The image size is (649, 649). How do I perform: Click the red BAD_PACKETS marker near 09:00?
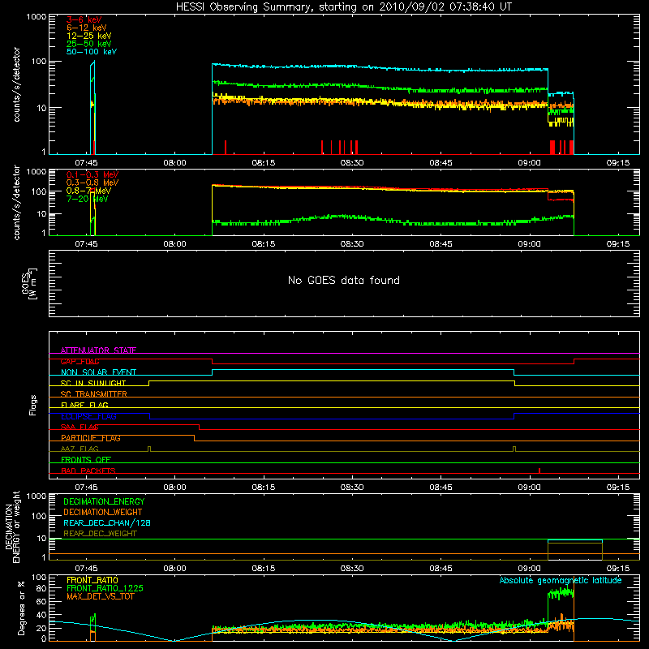coord(539,471)
